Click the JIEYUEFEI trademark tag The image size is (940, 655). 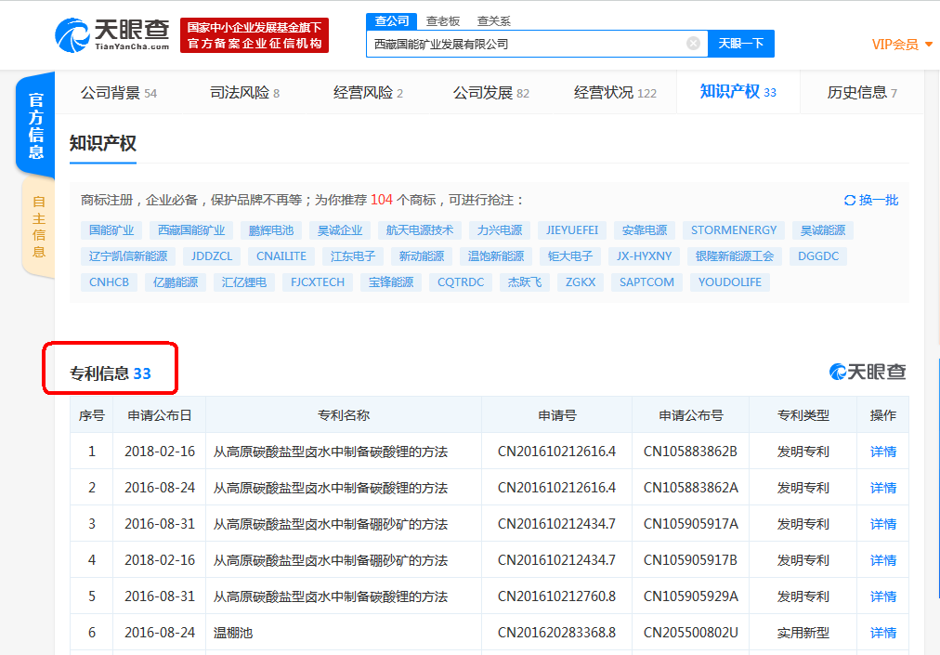572,230
